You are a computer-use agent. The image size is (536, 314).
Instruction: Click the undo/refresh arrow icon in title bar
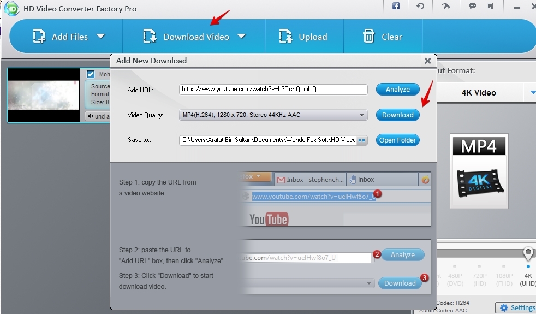420,6
